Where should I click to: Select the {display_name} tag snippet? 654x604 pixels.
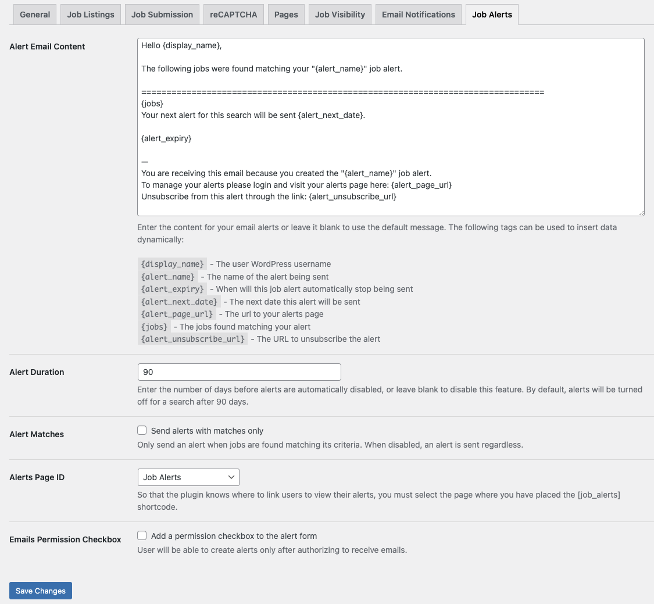(172, 263)
